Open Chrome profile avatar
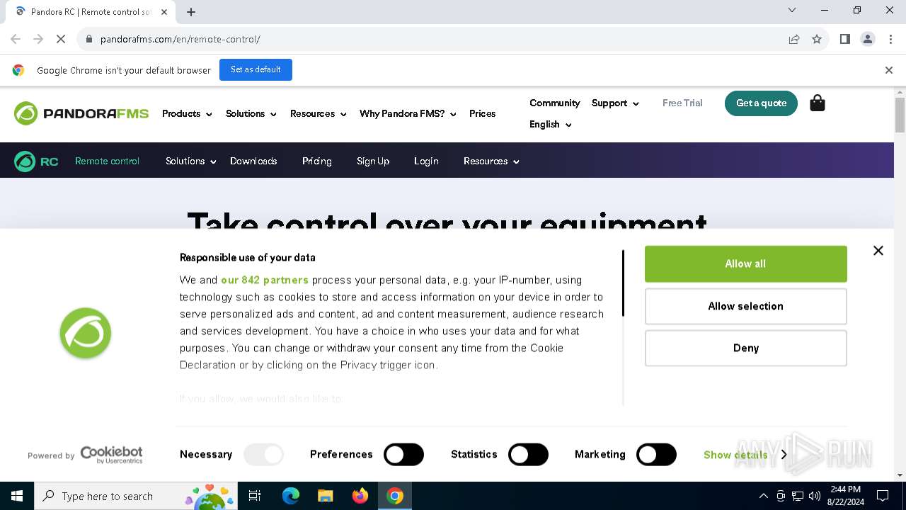This screenshot has height=510, width=906. 867,39
